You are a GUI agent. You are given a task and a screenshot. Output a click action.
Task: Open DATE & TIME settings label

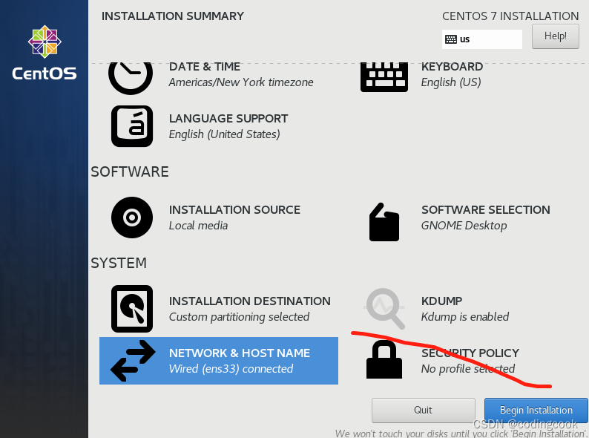tap(204, 67)
